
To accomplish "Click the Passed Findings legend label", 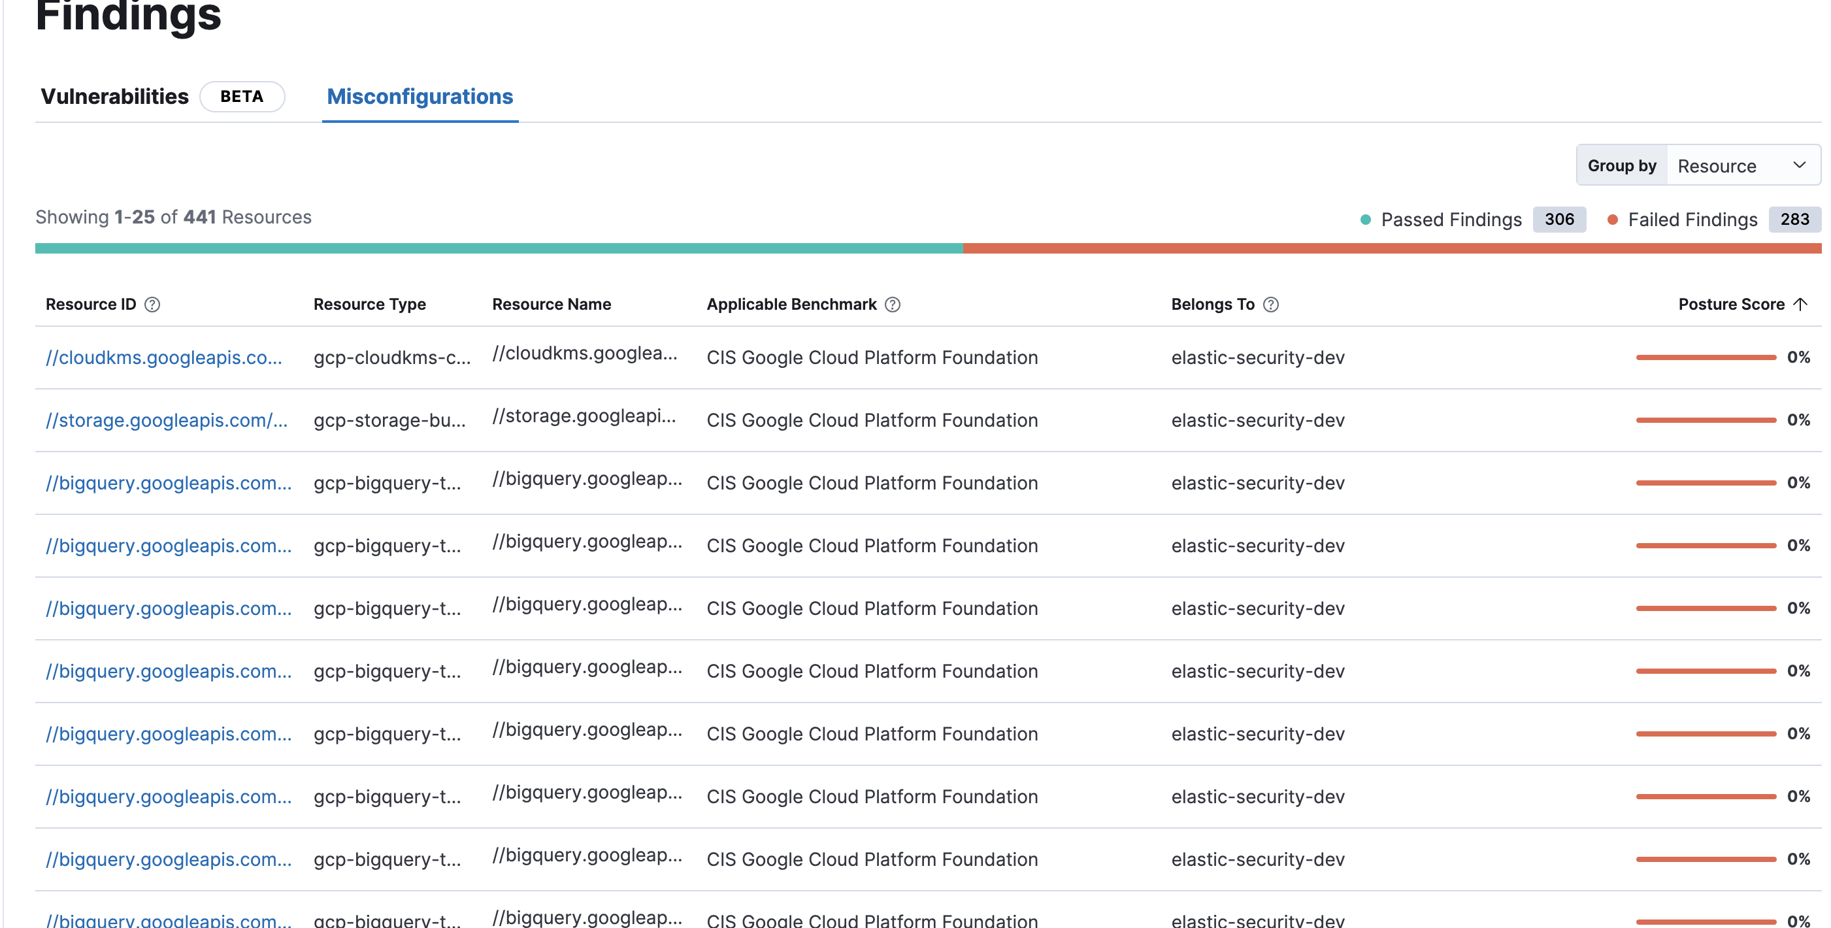I will pyautogui.click(x=1451, y=220).
